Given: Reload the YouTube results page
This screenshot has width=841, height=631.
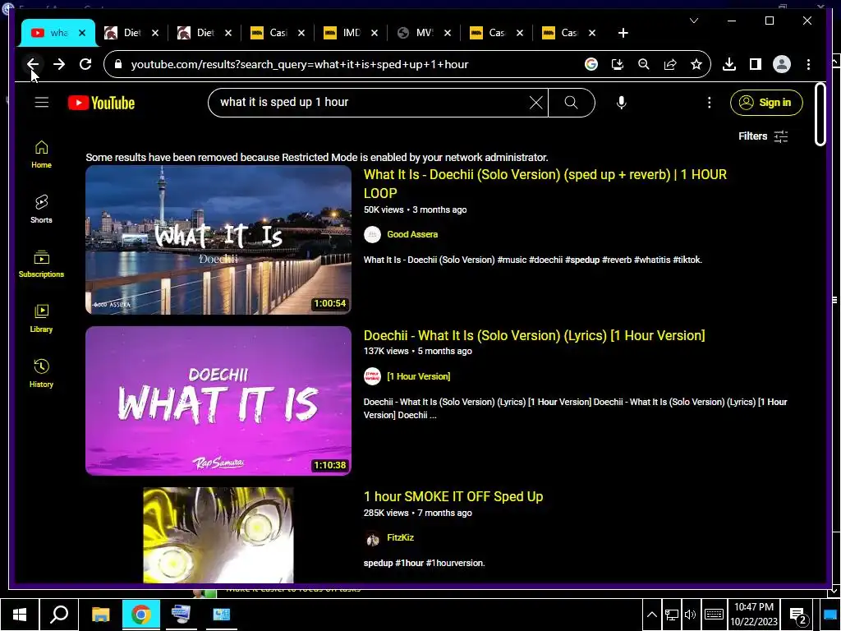Looking at the screenshot, I should pos(85,64).
